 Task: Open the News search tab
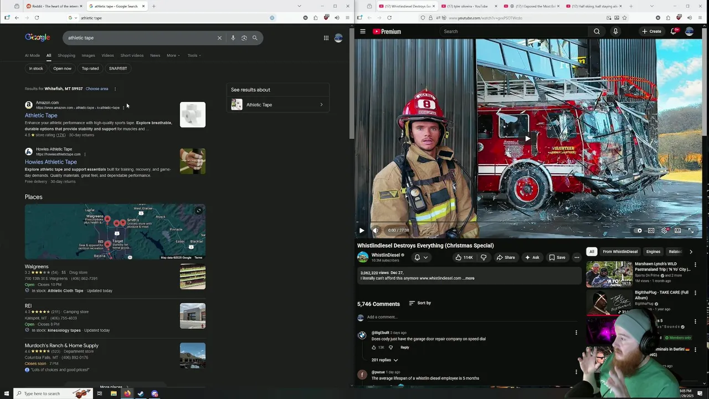(x=155, y=55)
